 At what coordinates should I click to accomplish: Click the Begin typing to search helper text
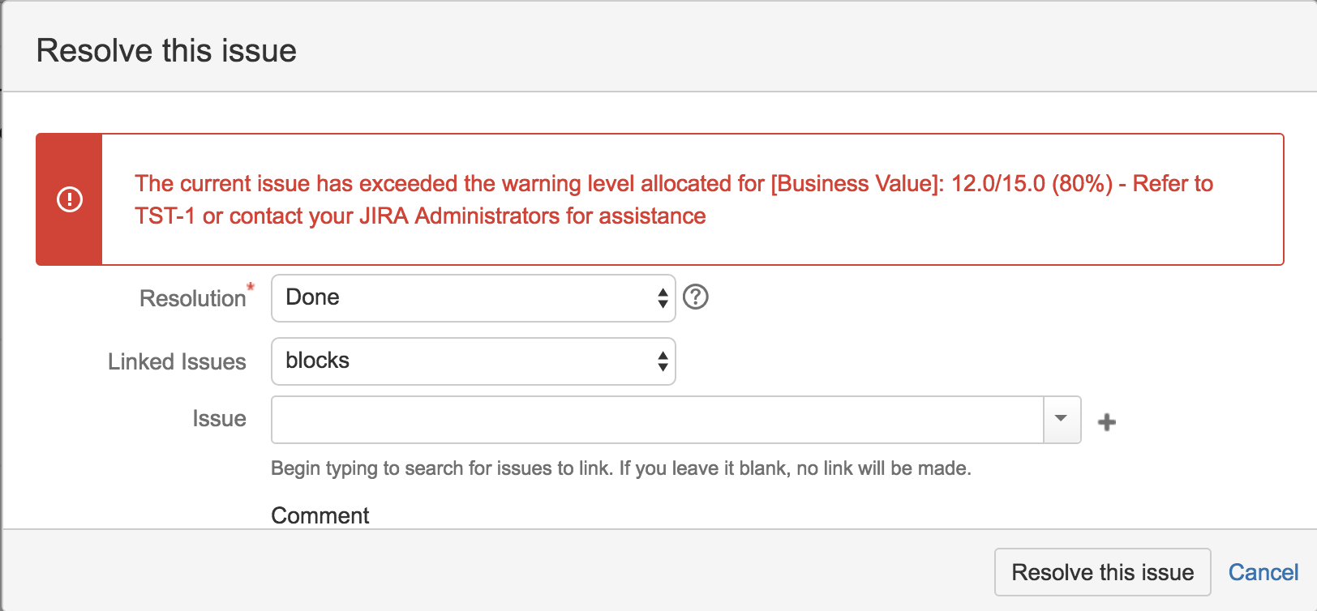click(x=620, y=468)
